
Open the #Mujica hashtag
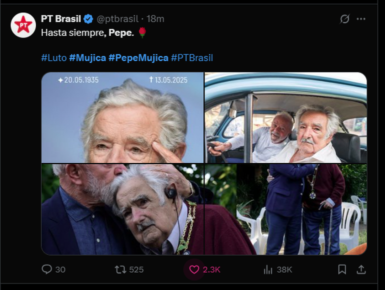87,58
